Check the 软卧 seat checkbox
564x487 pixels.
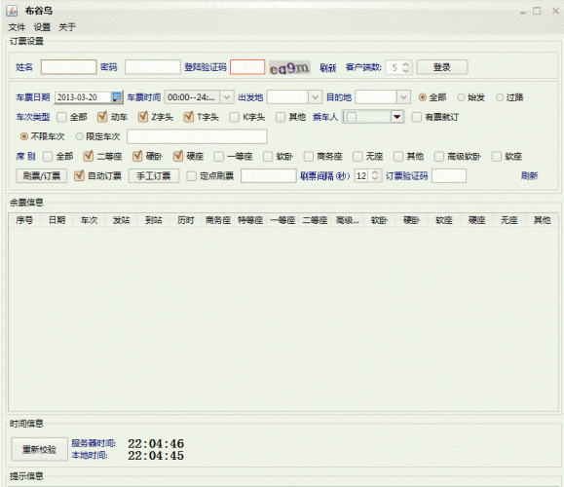tap(268, 157)
